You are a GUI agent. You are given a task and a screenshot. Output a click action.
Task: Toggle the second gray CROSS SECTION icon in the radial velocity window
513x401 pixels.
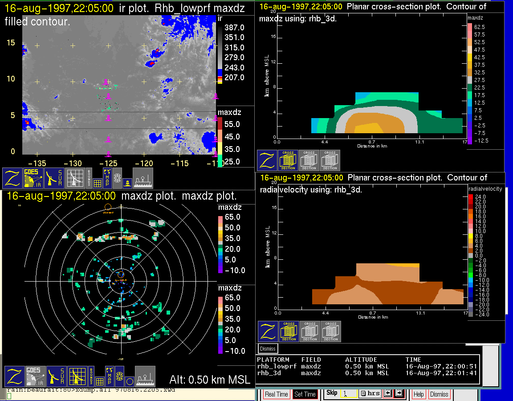tap(331, 331)
